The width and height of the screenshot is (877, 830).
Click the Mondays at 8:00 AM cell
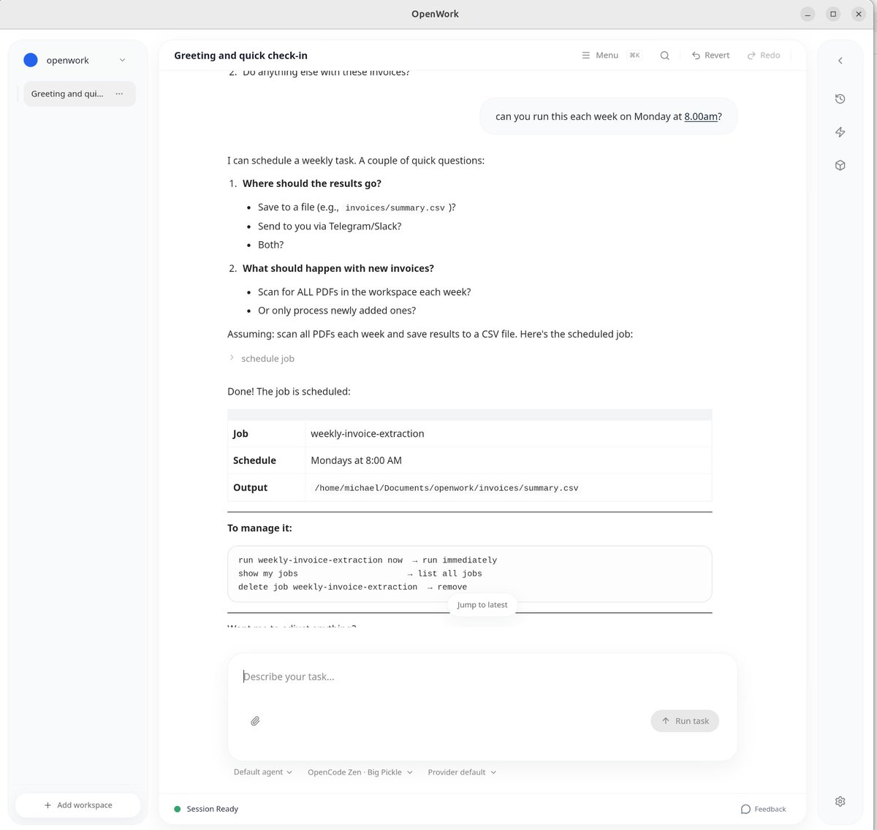point(508,460)
